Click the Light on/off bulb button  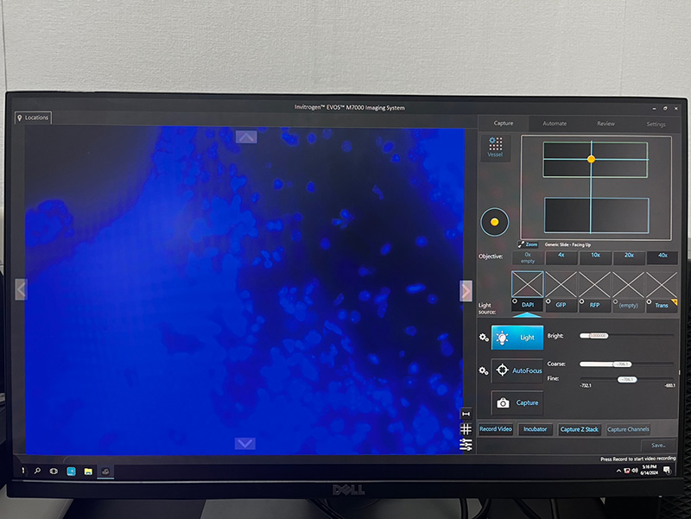point(517,338)
